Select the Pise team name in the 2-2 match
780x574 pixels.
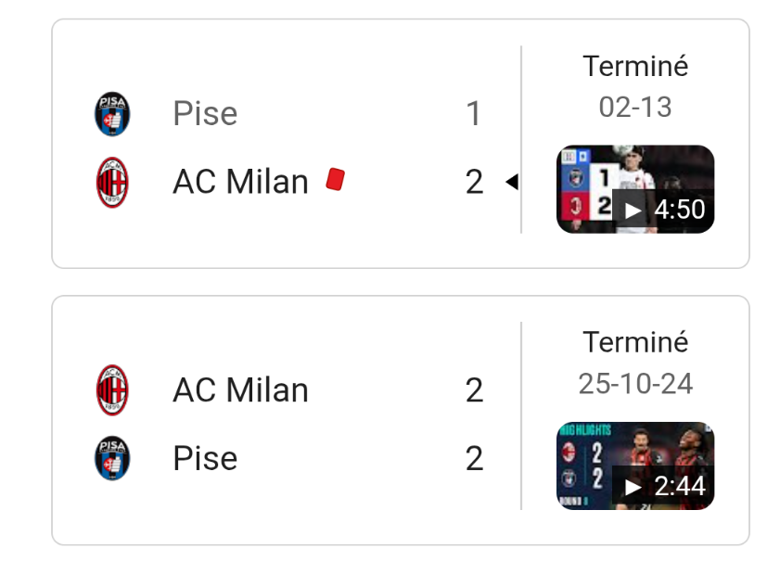pyautogui.click(x=205, y=458)
